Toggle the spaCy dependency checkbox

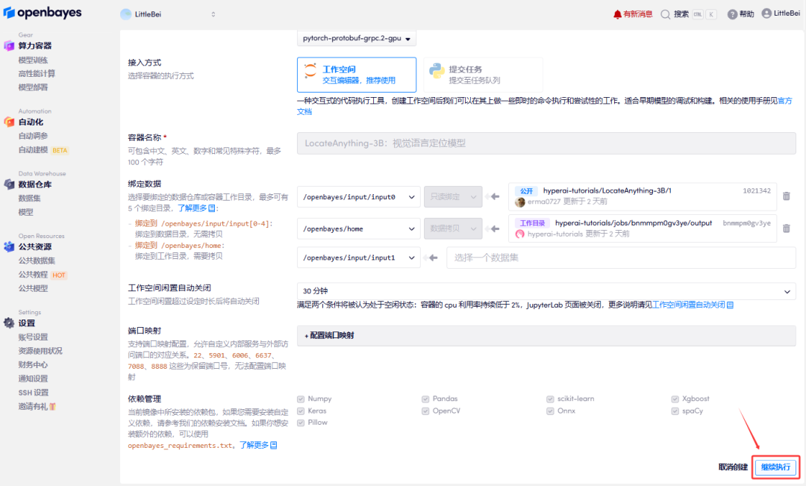tap(675, 411)
